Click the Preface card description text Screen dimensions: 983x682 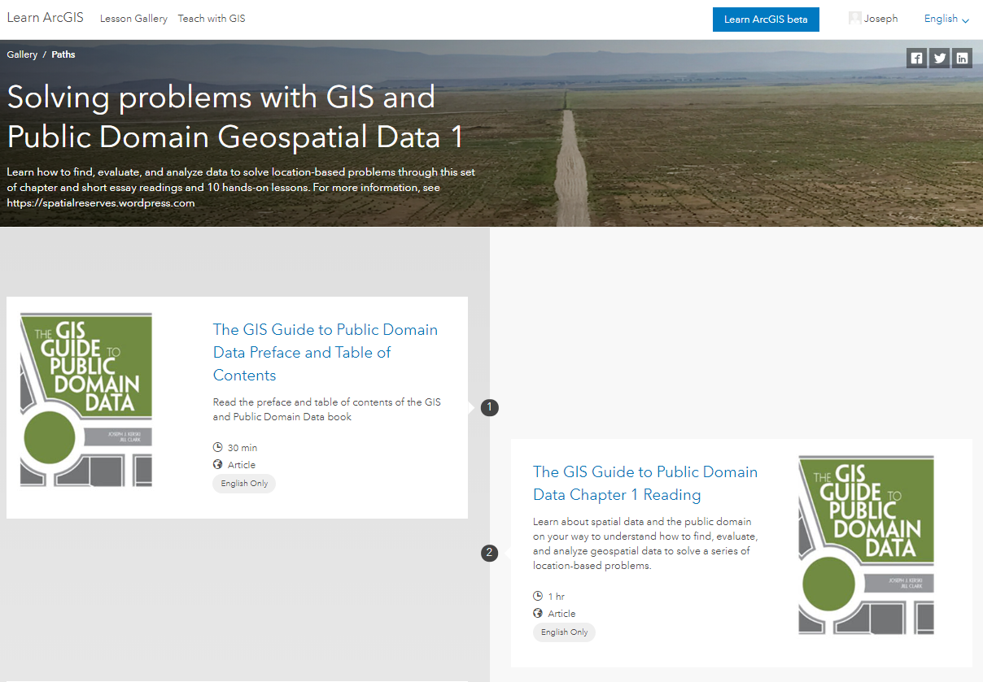pos(327,410)
